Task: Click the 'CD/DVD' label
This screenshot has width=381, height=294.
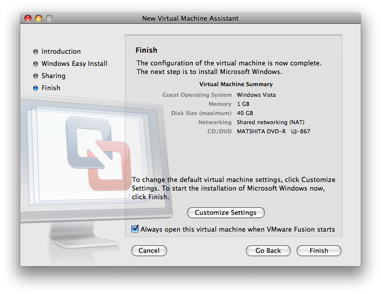Action: coord(219,131)
